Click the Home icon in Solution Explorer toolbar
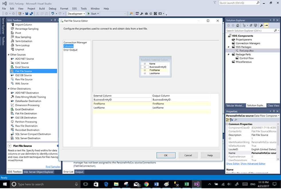 click(x=237, y=25)
